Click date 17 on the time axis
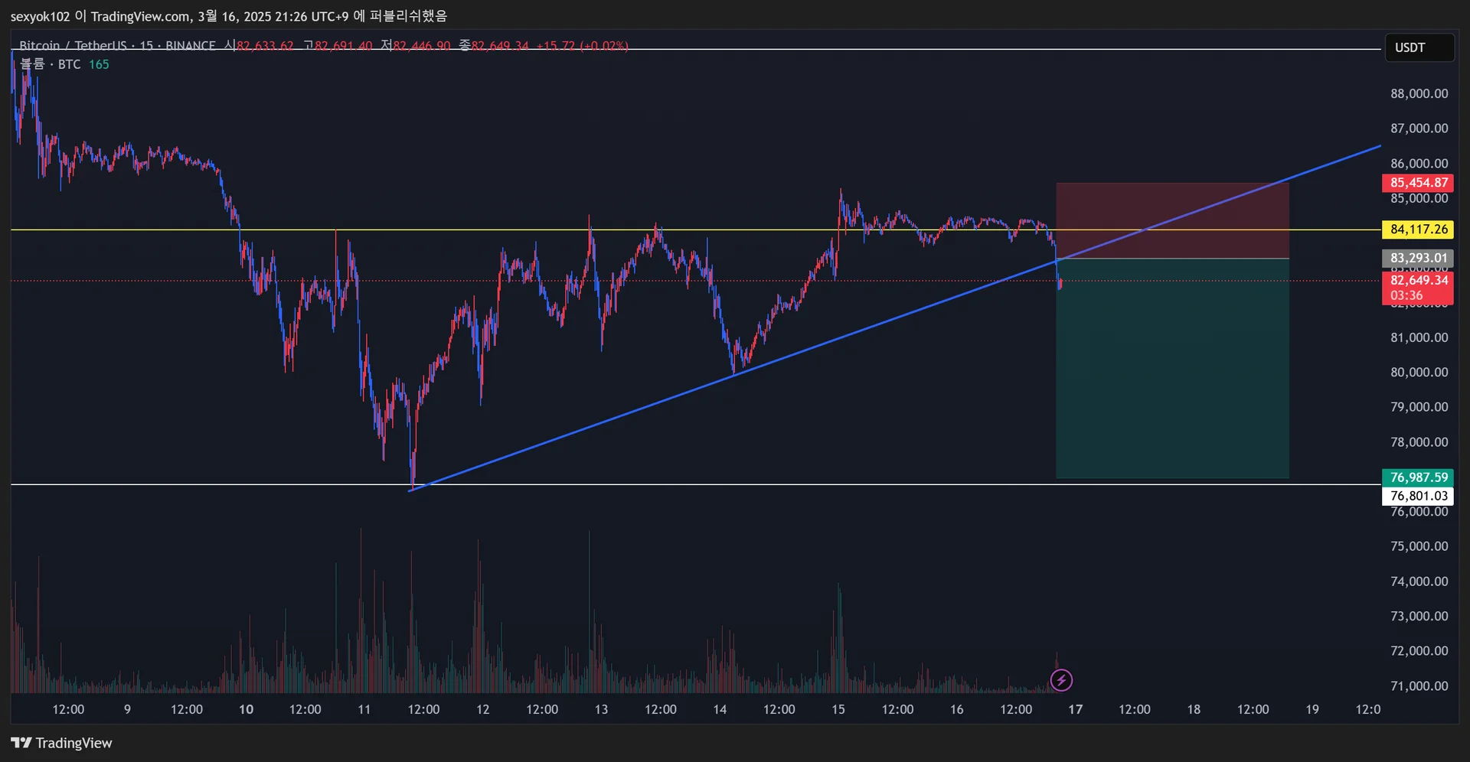 tap(1075, 709)
